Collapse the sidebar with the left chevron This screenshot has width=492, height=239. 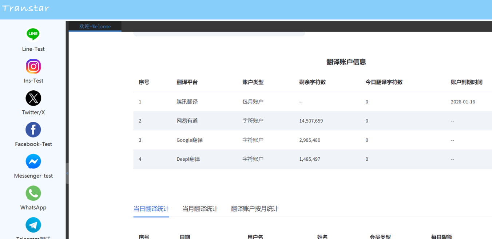pyautogui.click(x=67, y=174)
